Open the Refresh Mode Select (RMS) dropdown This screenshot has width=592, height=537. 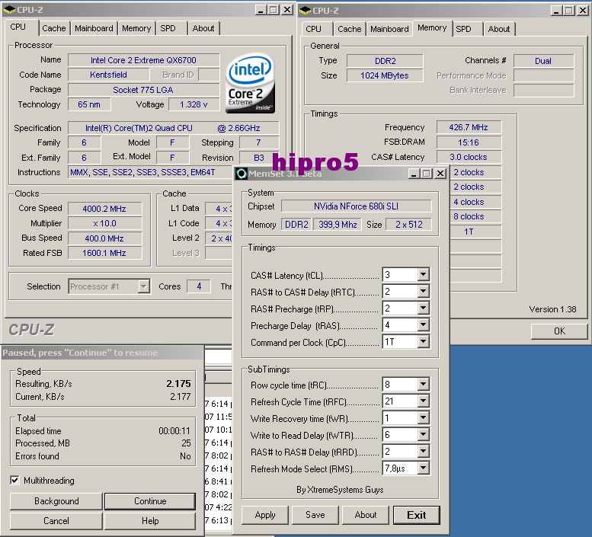pos(423,468)
